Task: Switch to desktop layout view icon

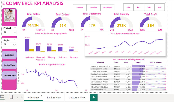Action: point(2,97)
